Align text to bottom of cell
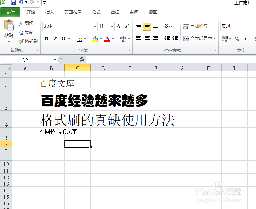This screenshot has height=209, width=256. 155,27
